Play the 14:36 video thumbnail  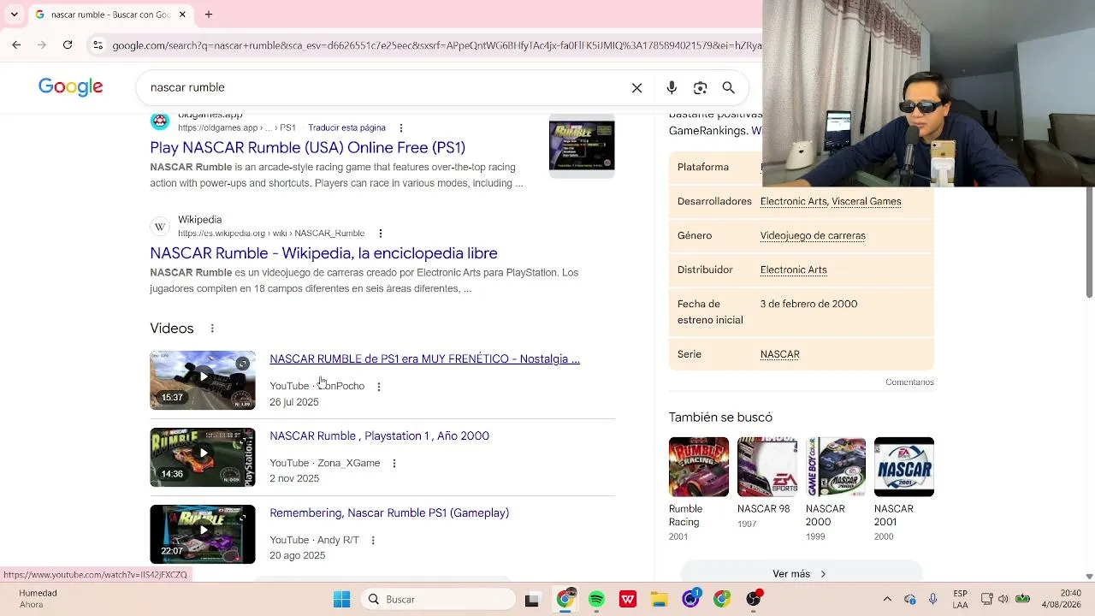coord(203,457)
